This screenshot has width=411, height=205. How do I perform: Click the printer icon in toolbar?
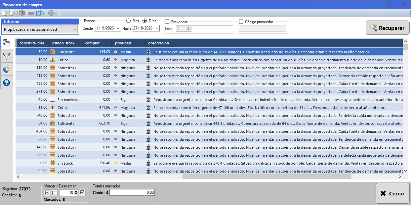(31, 13)
